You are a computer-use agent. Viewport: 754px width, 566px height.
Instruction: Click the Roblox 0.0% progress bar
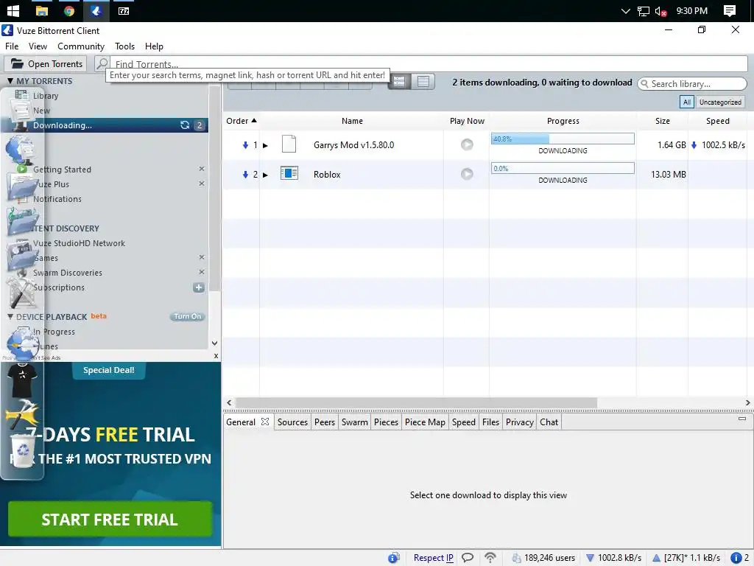tap(563, 168)
